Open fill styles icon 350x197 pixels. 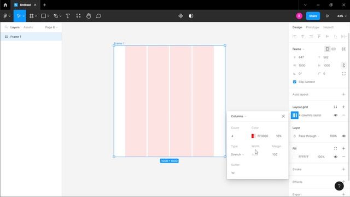(x=335, y=148)
